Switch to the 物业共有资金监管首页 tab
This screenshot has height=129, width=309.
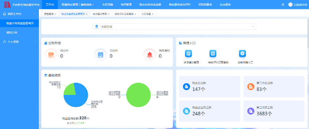(73, 14)
